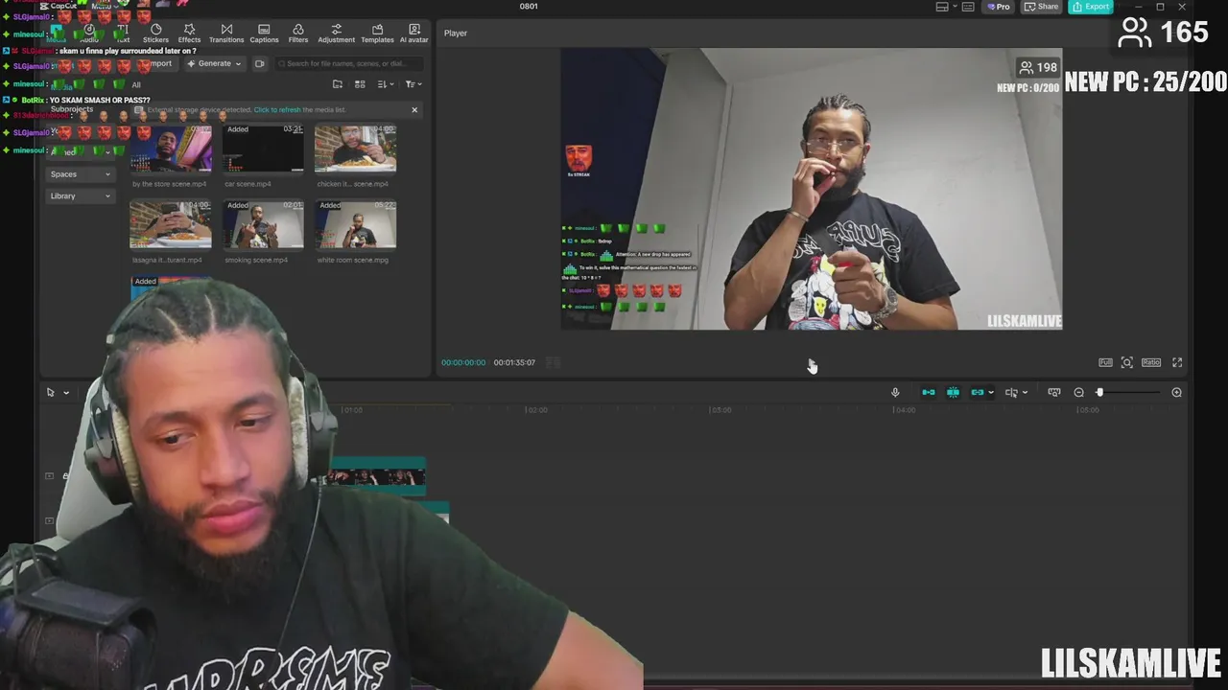Screen dimensions: 1228x690
Task: Zoom in the timeline with plus icon
Action: [x=1176, y=392]
